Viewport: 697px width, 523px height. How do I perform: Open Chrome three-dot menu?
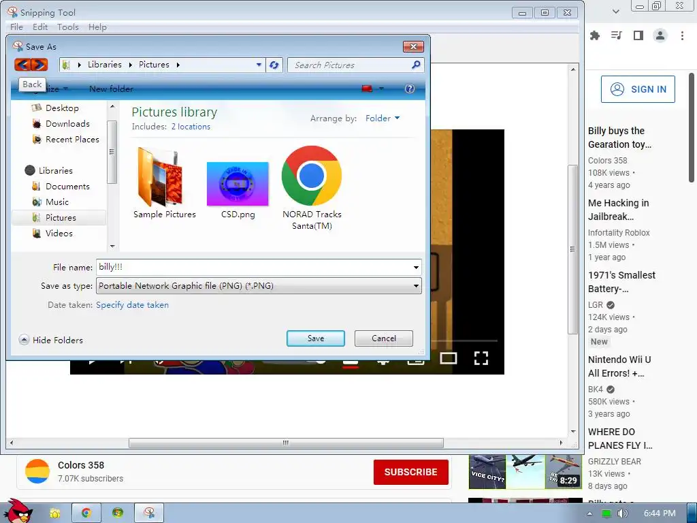point(682,35)
